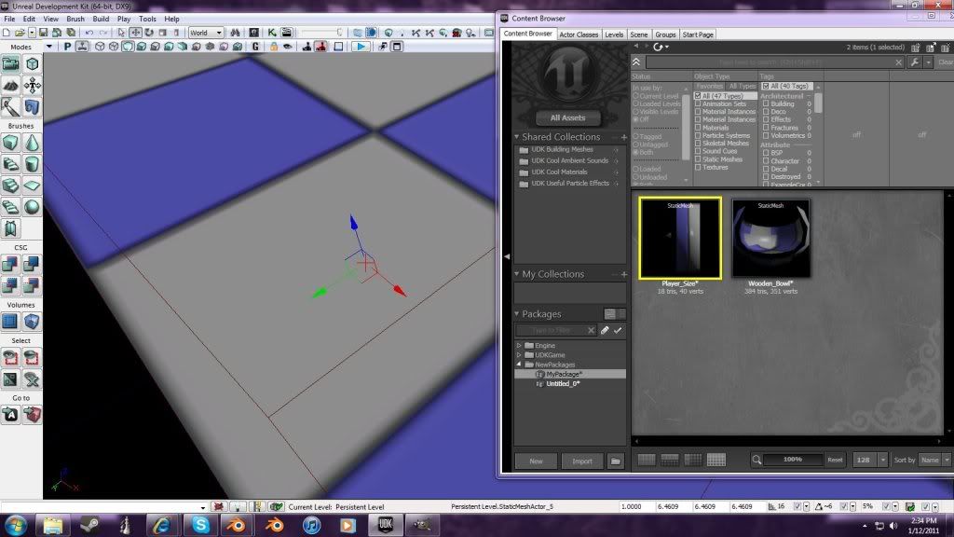The image size is (954, 537).
Task: Collapse the Packages section
Action: (x=516, y=314)
